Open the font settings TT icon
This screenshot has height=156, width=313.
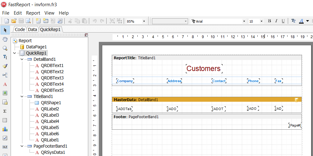293,21
